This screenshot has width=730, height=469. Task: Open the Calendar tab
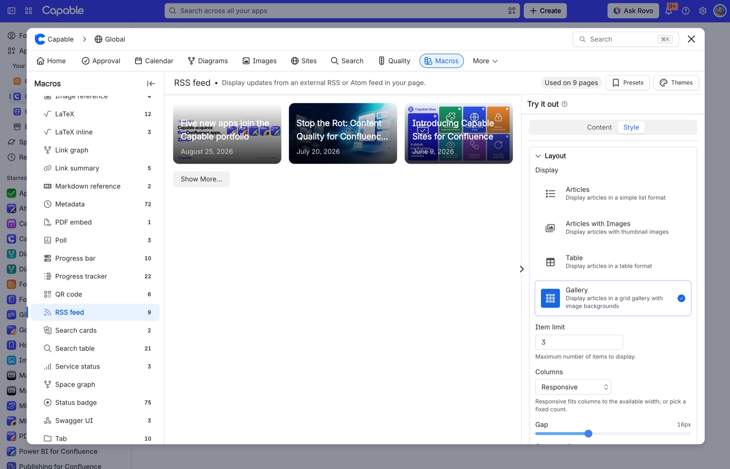(x=154, y=61)
